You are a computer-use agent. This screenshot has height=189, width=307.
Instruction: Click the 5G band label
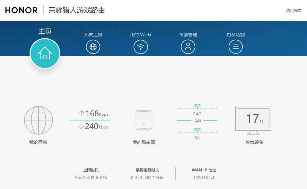click(197, 138)
